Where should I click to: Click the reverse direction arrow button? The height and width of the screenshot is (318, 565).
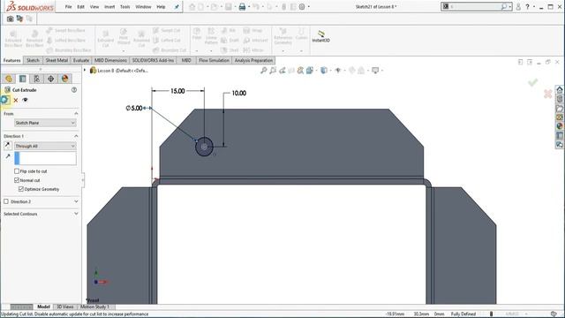[8, 146]
